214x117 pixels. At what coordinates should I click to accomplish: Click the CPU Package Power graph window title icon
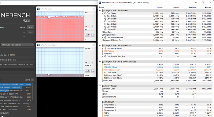pyautogui.click(x=38, y=45)
